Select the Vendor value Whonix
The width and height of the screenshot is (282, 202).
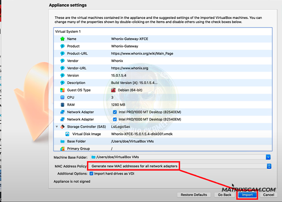point(117,61)
